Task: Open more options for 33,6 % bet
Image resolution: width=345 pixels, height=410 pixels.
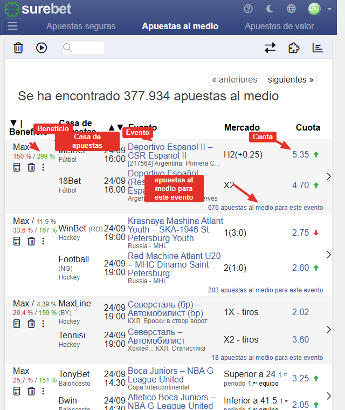Action: 43,241
